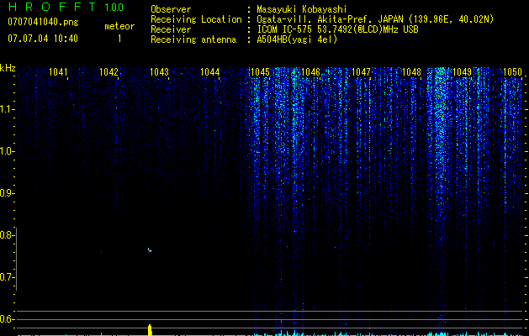The image size is (529, 336).
Task: Click the 1044 time tick label
Action: point(210,72)
